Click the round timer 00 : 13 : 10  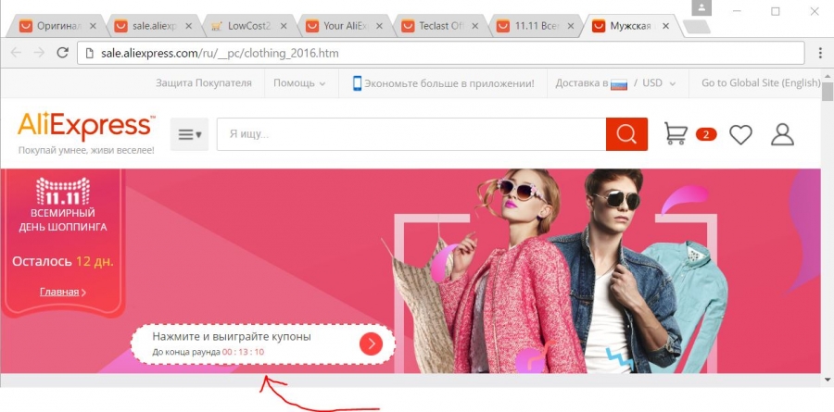[243, 352]
